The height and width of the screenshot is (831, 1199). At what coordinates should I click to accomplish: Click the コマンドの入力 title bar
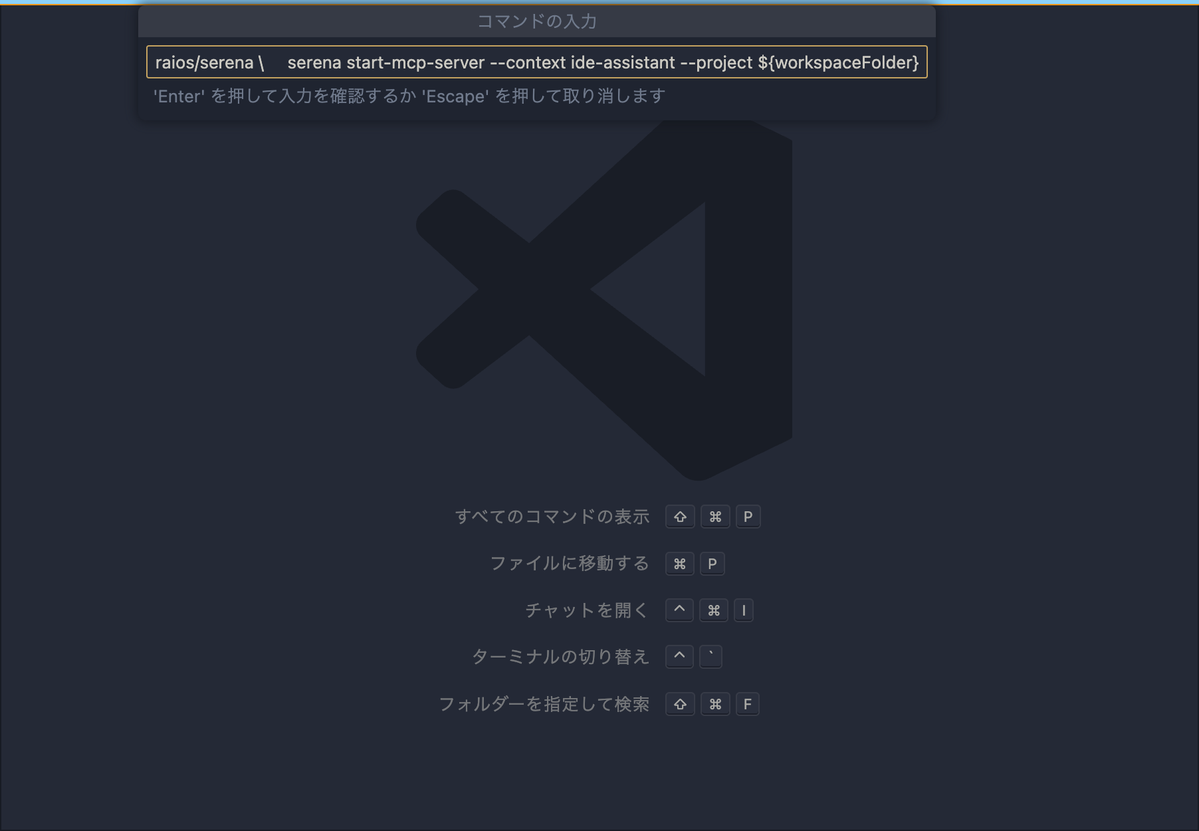(x=536, y=21)
